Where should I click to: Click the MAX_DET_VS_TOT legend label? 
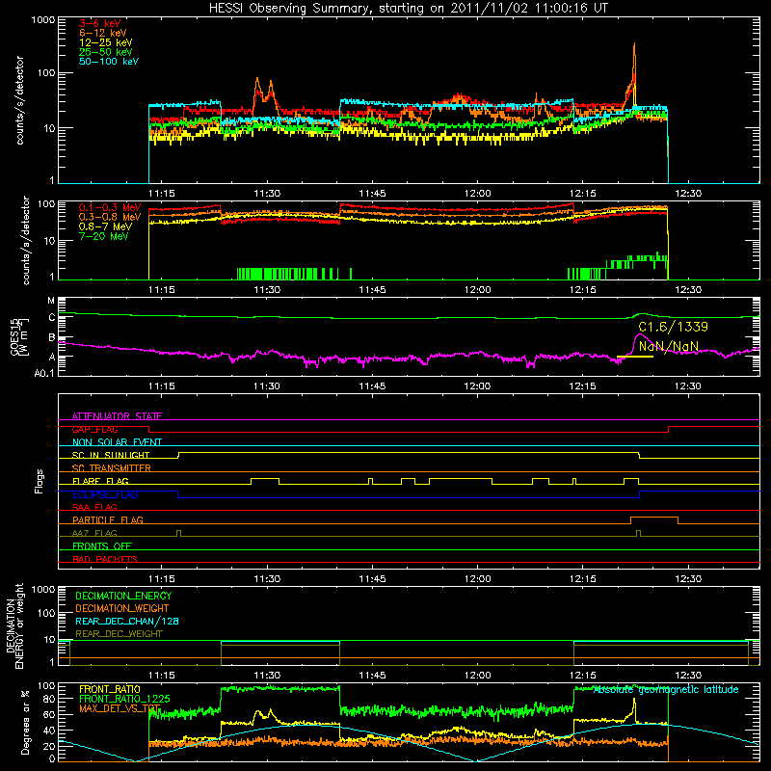pyautogui.click(x=120, y=708)
